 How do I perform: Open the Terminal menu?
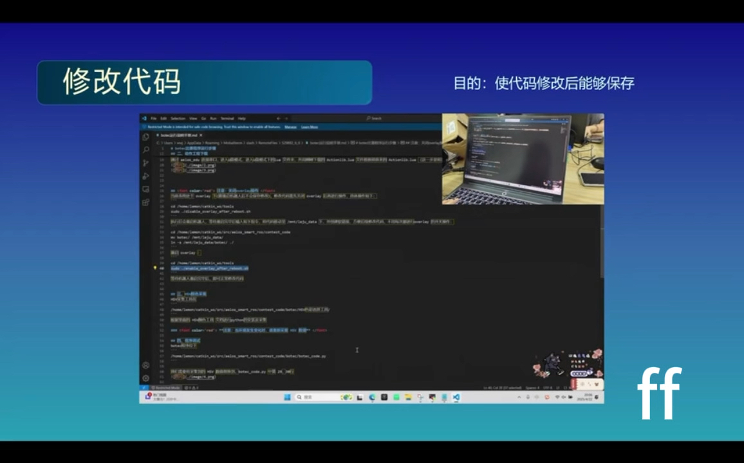tap(227, 118)
